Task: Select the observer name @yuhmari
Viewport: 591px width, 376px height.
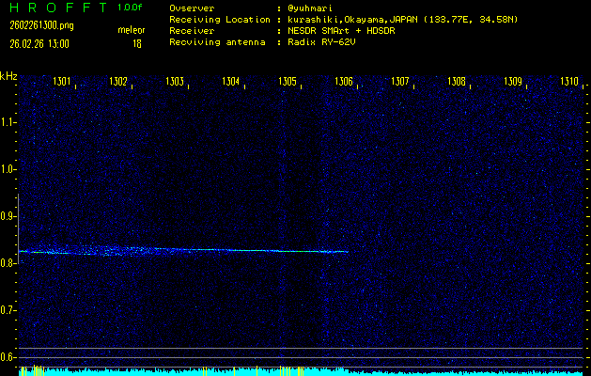Action: tap(310, 8)
